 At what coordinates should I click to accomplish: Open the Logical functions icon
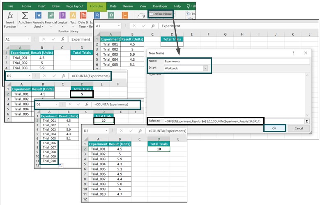pyautogui.click(x=62, y=16)
